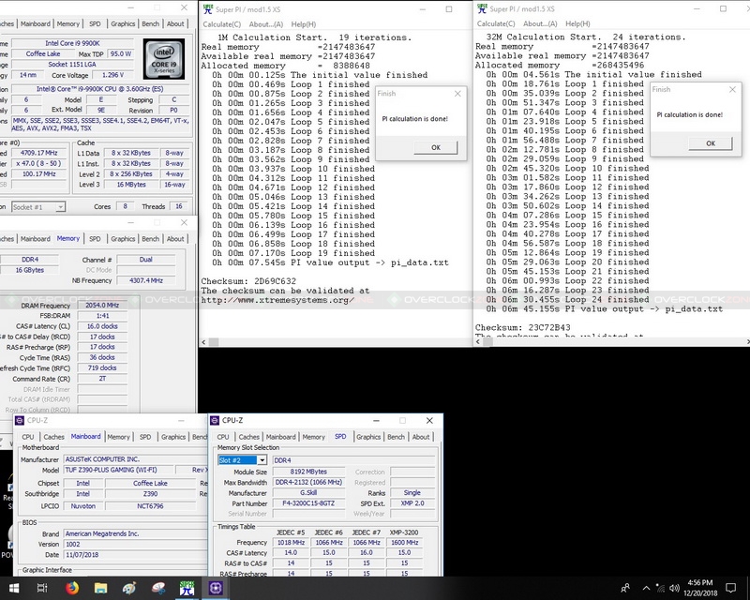Open About menu in 32M Super PI

tap(540, 24)
